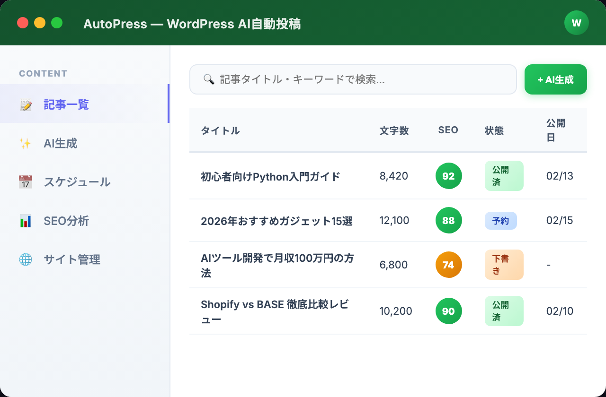This screenshot has width=606, height=397.
Task: Toggle the 下書き status badge of the AI tool article
Action: pos(504,265)
